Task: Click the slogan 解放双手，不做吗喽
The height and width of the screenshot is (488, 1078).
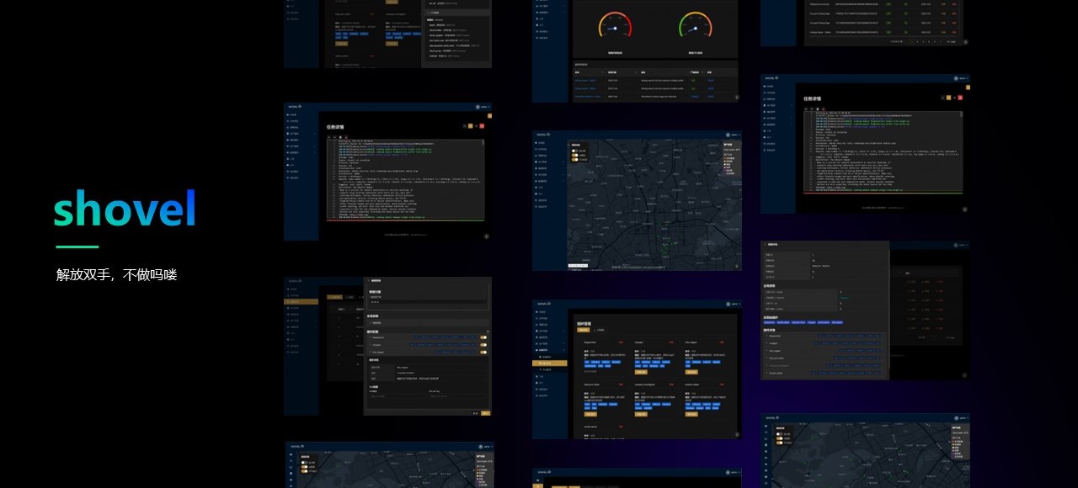Action: coord(117,275)
